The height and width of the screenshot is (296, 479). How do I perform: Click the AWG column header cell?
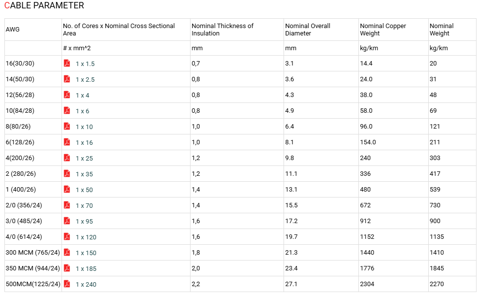(33, 30)
